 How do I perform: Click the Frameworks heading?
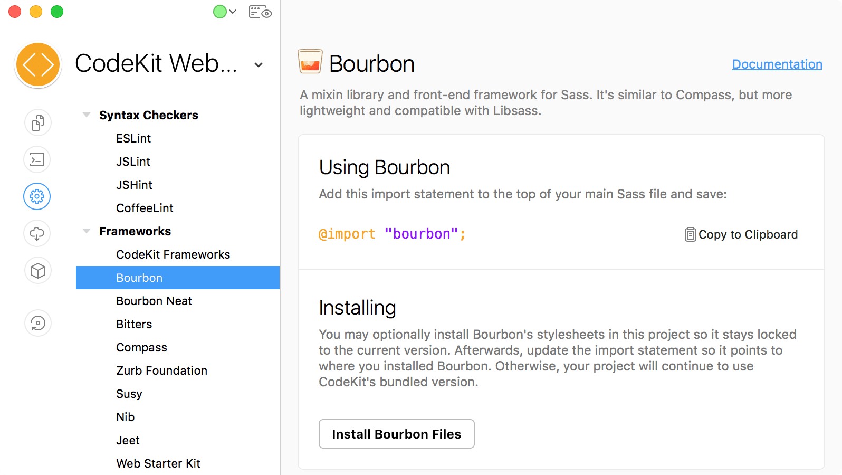pos(135,231)
